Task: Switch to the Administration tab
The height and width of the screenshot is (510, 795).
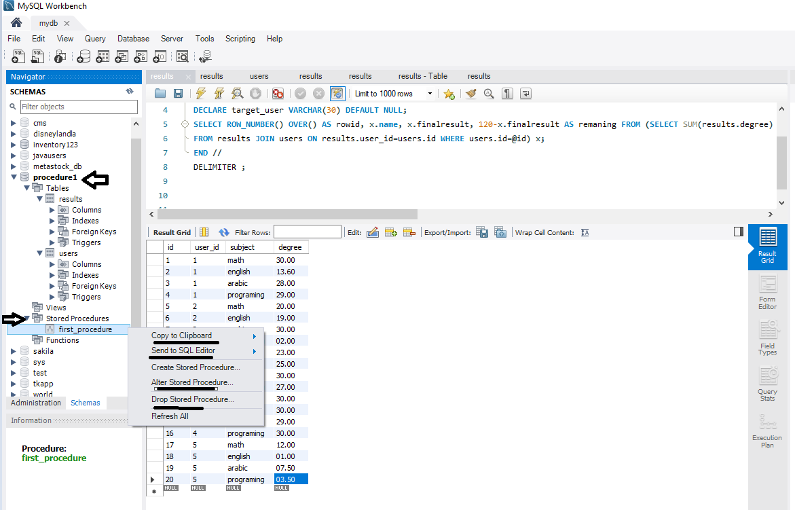Action: pyautogui.click(x=35, y=403)
